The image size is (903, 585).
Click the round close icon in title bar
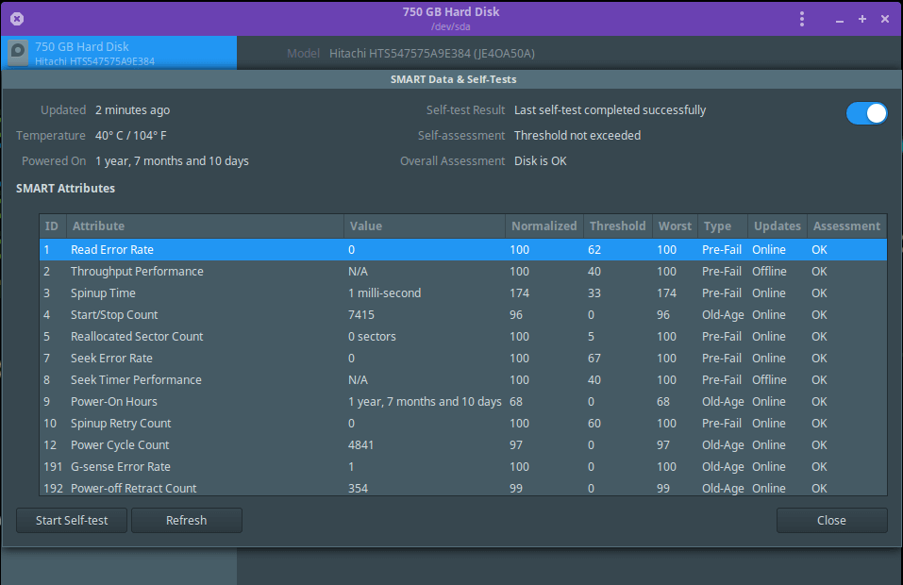point(17,19)
